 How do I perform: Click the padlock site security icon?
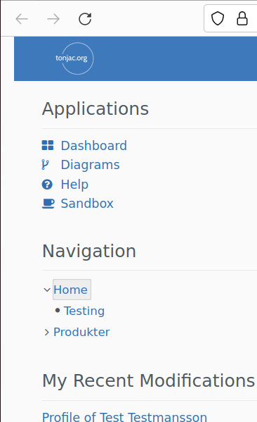click(x=242, y=18)
